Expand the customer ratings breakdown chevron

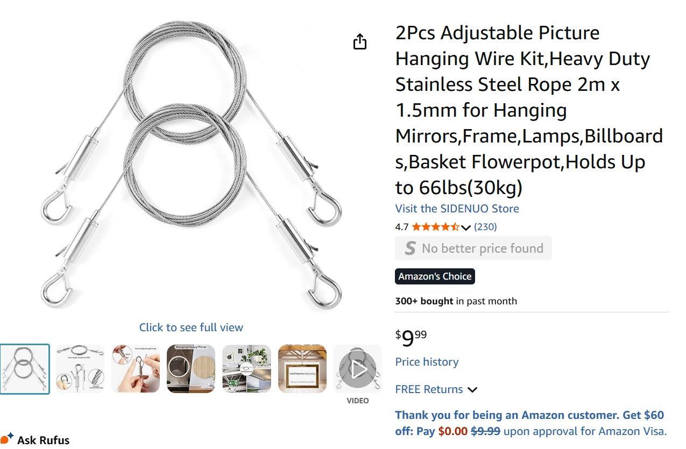pos(466,227)
